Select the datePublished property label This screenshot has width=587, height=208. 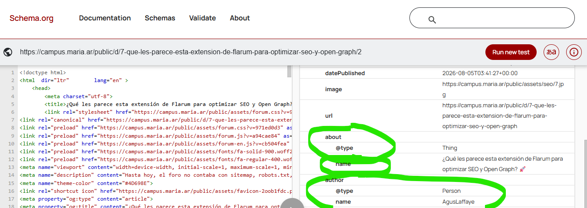click(x=345, y=73)
